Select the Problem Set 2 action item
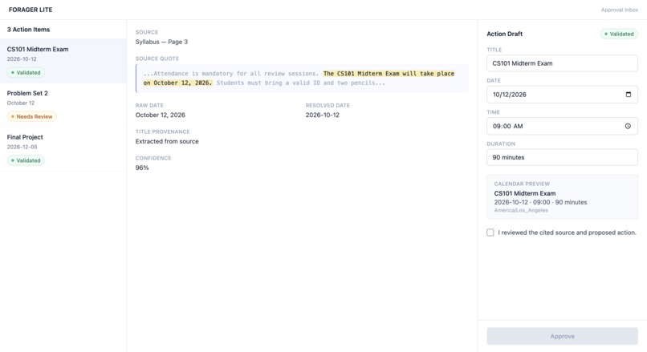The image size is (647, 352). [x=63, y=105]
